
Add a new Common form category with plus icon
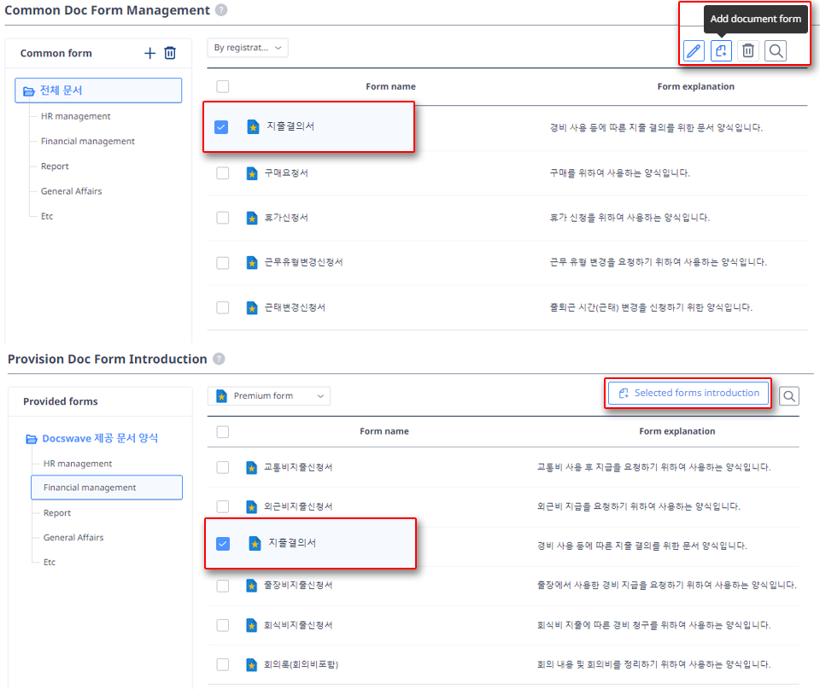150,53
